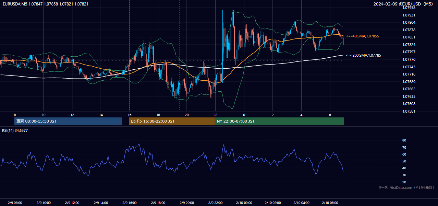Click price axis value 1.07931
This screenshot has height=206, width=438.
[x=409, y=15]
